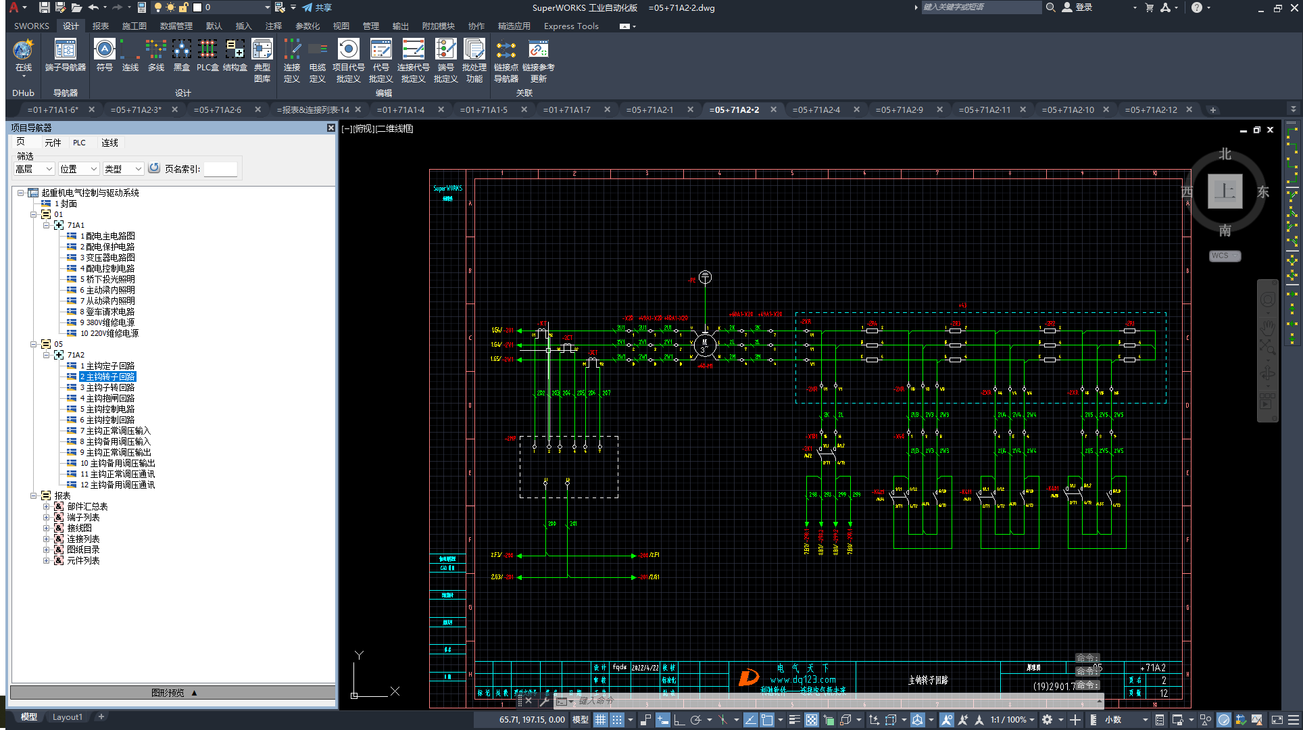The width and height of the screenshot is (1303, 730).
Task: Collapse the 71A1 tree node
Action: coord(47,225)
